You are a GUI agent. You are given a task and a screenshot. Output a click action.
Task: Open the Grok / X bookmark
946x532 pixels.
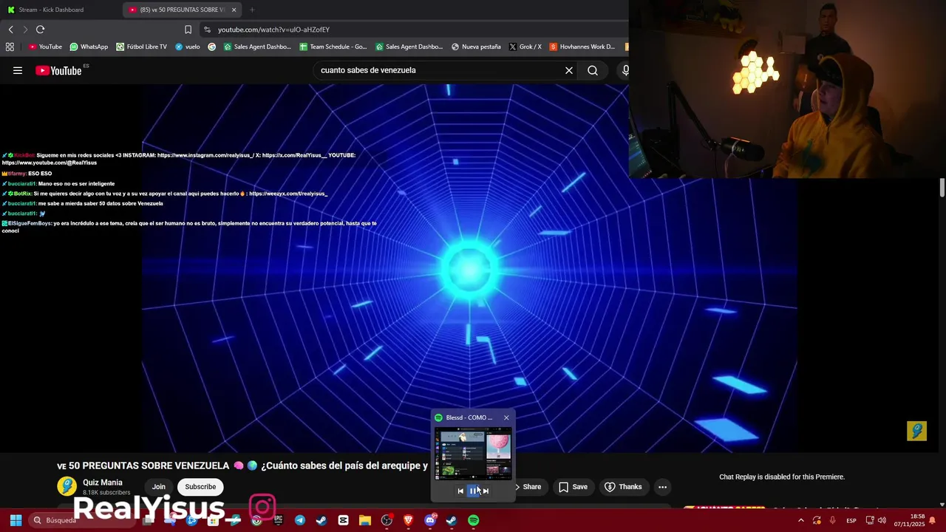pyautogui.click(x=525, y=47)
